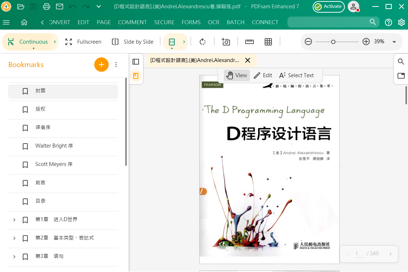408x272 pixels.
Task: Open the COMMENT ribbon tab
Action: click(133, 22)
